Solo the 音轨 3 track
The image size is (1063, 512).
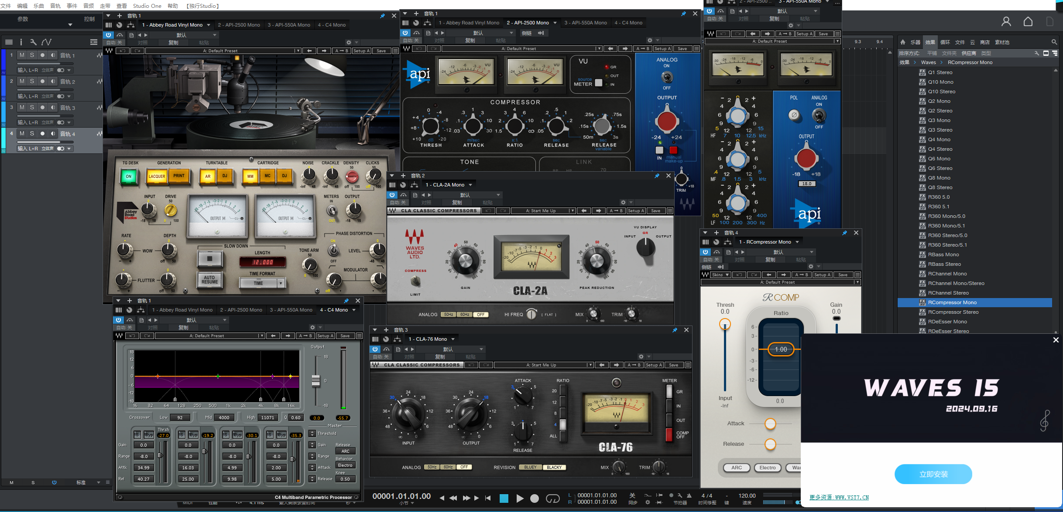[x=32, y=108]
